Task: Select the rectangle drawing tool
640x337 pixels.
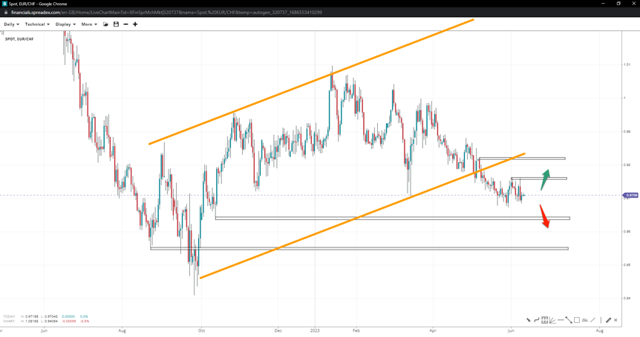Action: coord(577,320)
